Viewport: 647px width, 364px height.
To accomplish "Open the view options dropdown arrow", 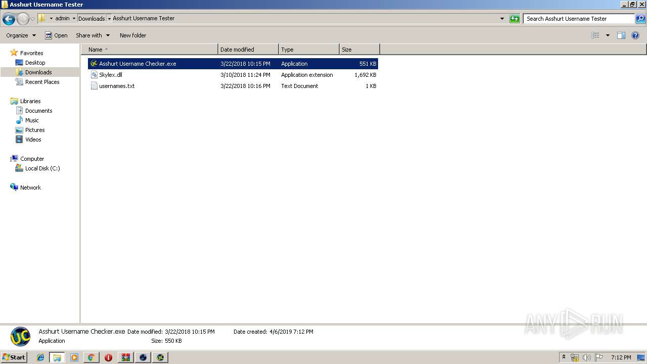I will (x=608, y=35).
